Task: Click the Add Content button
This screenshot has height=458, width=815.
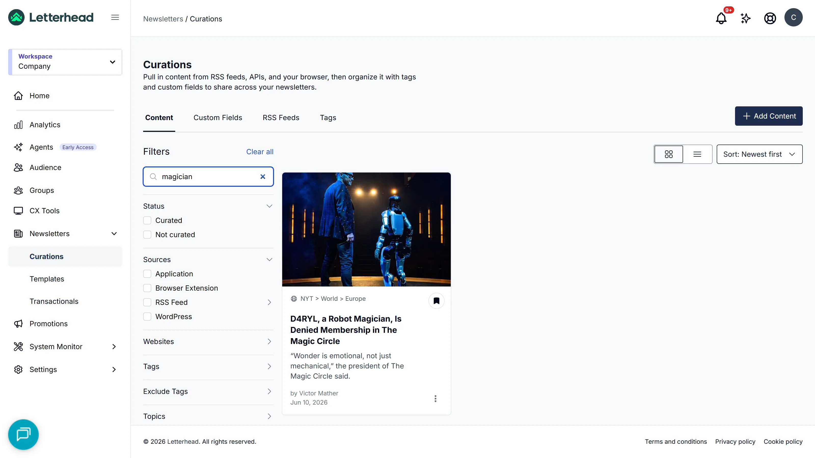Action: click(768, 116)
